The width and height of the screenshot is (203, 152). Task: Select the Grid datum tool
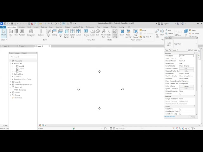click(x=178, y=35)
